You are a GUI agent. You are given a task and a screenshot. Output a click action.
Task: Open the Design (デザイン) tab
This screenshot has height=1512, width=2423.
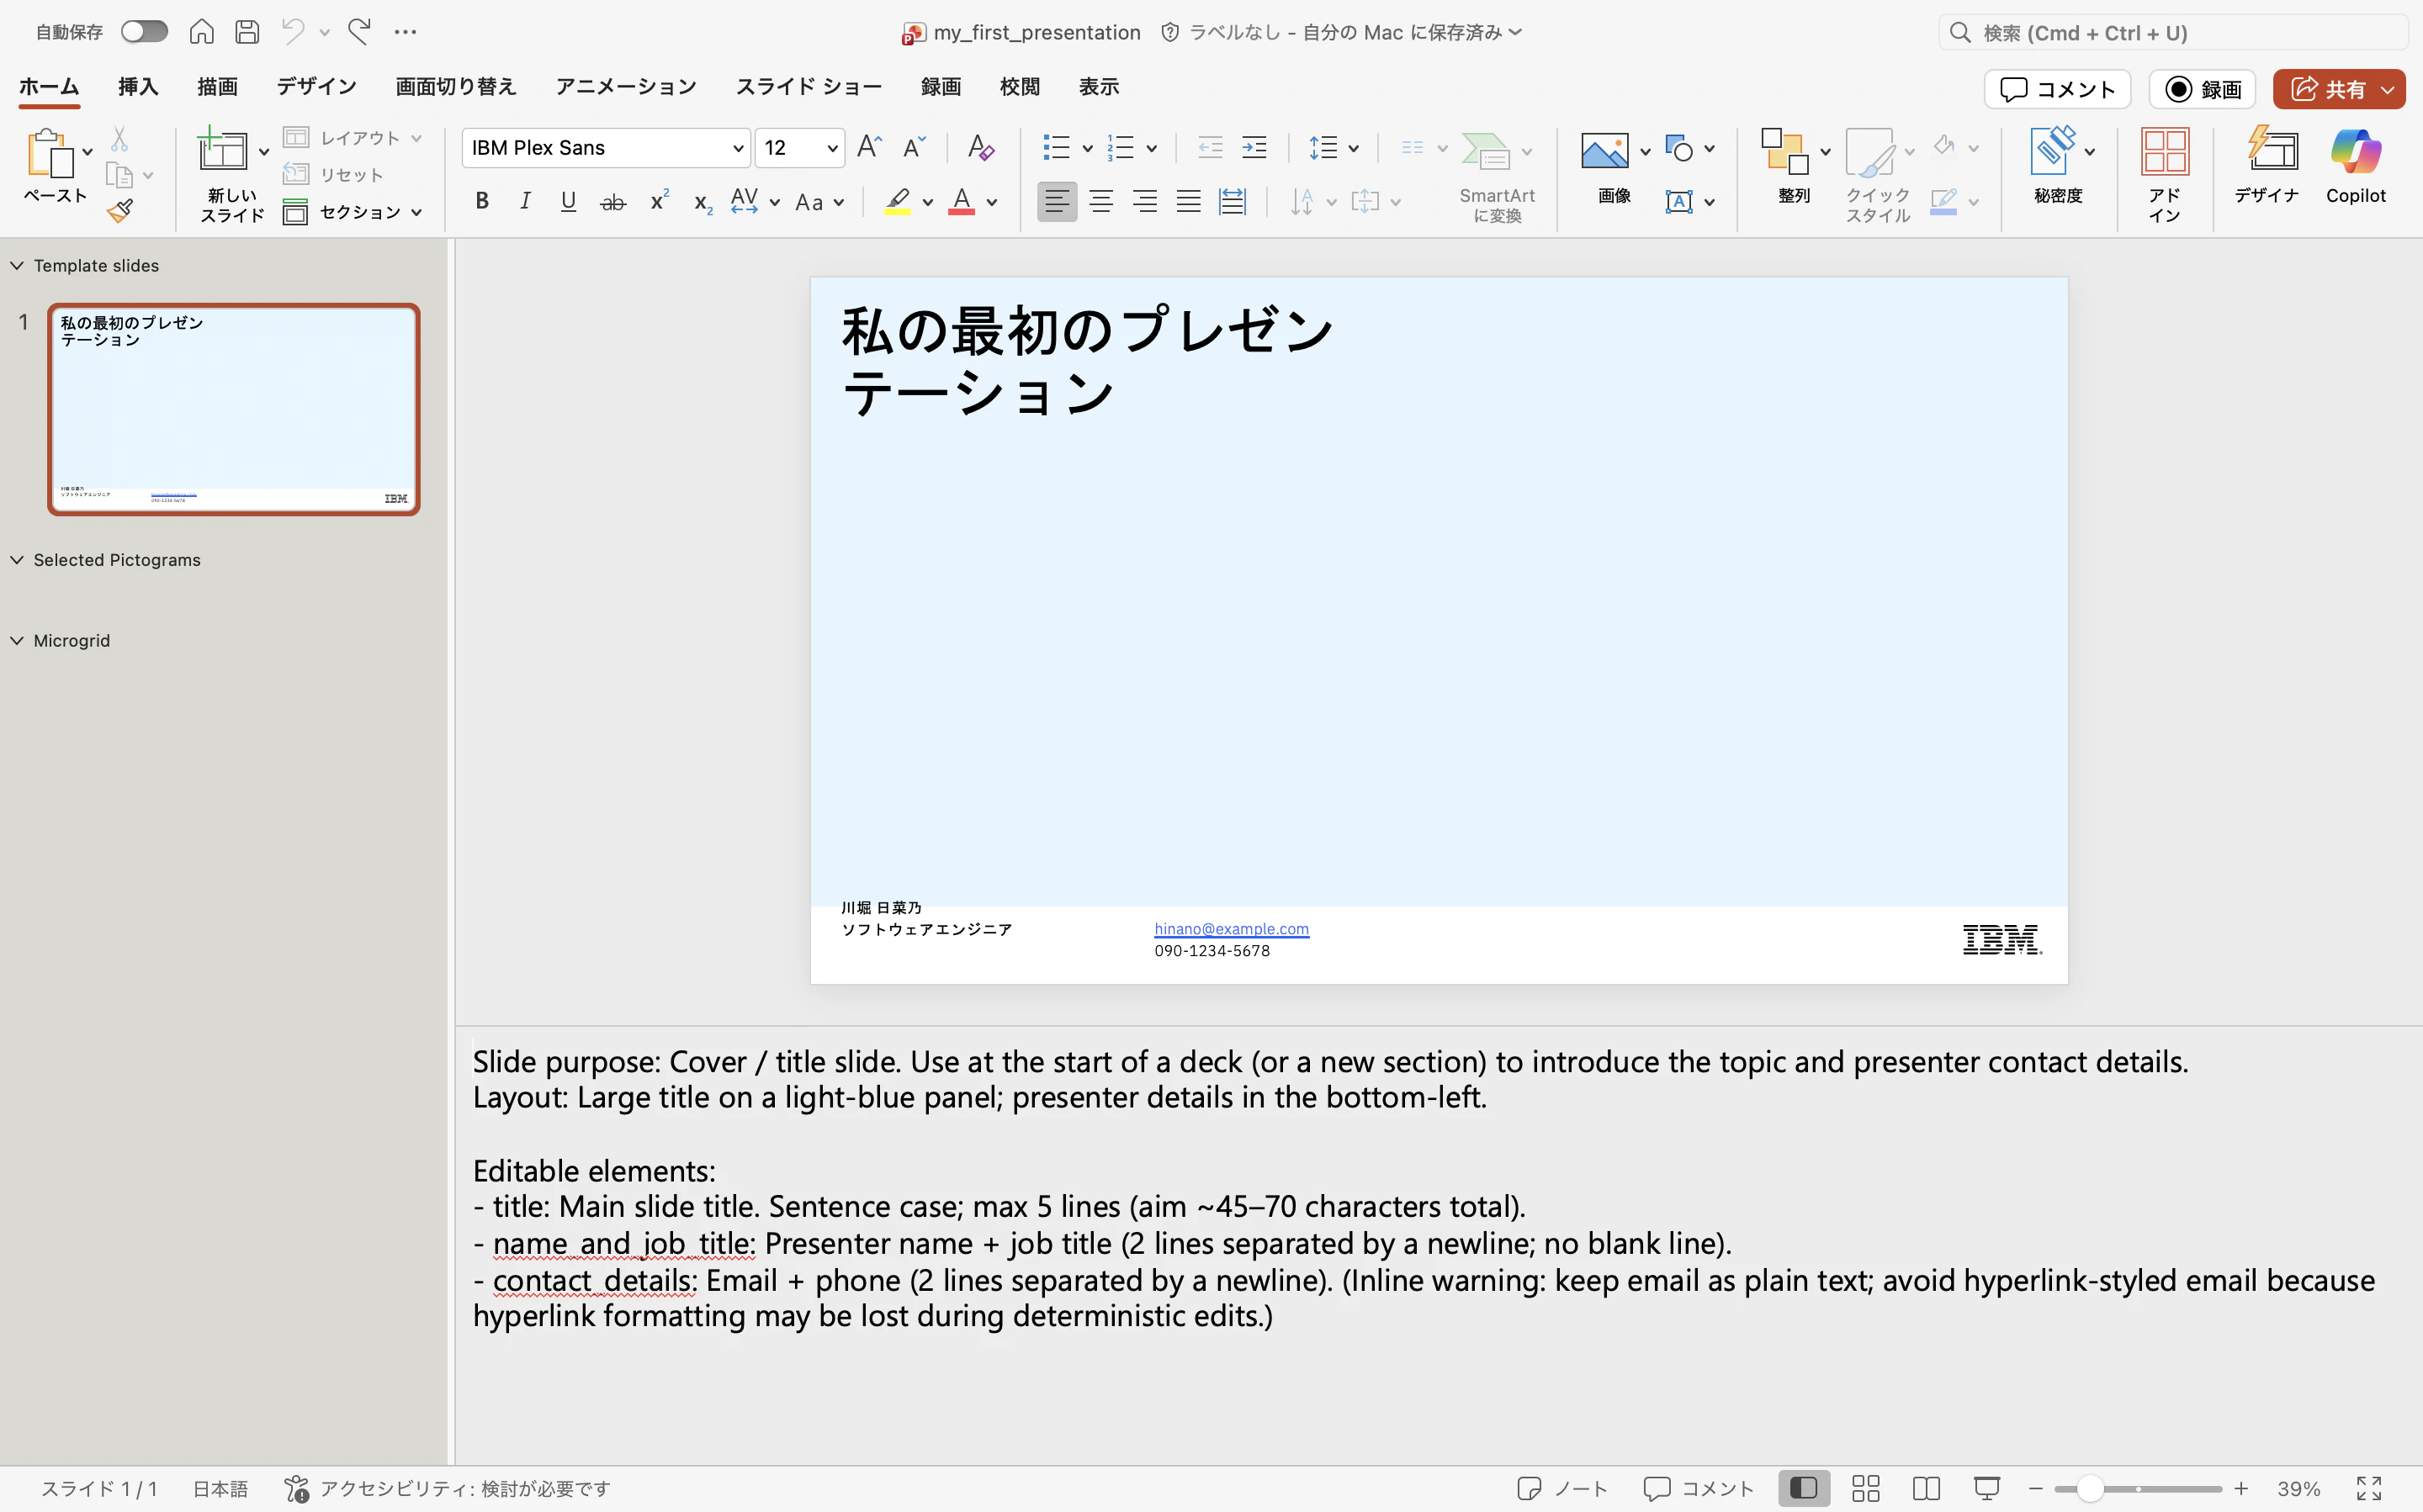[316, 87]
